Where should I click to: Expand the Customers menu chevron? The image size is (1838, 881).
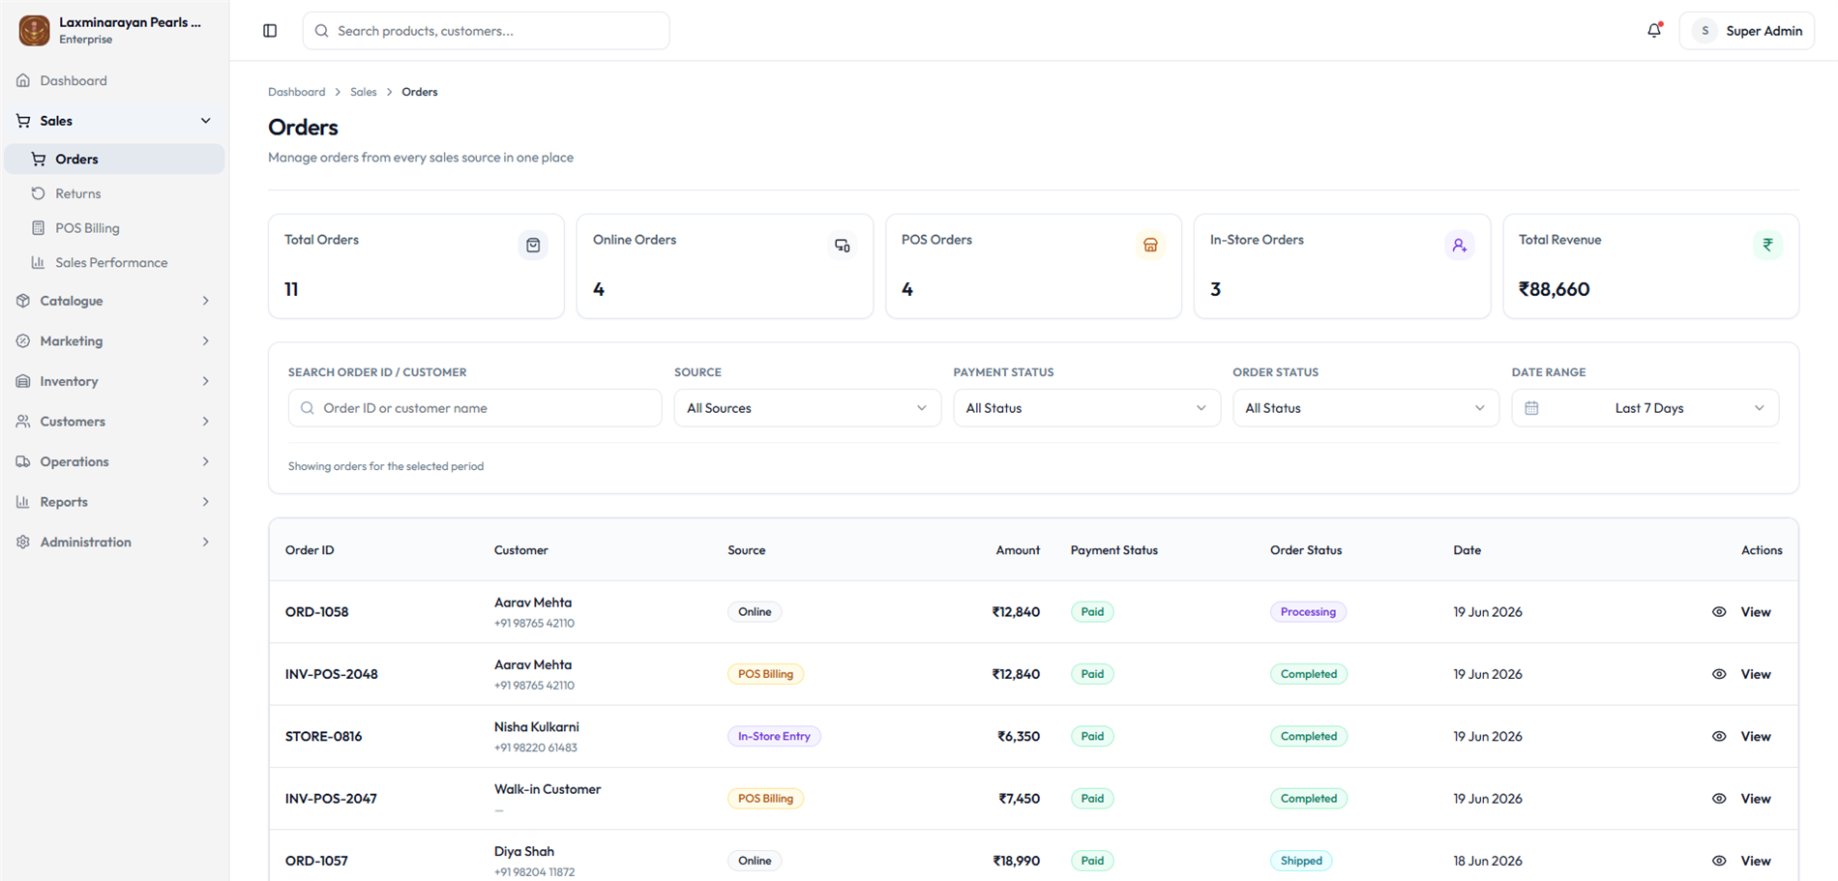205,422
